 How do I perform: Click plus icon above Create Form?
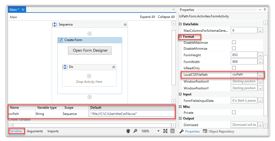pos(89,34)
